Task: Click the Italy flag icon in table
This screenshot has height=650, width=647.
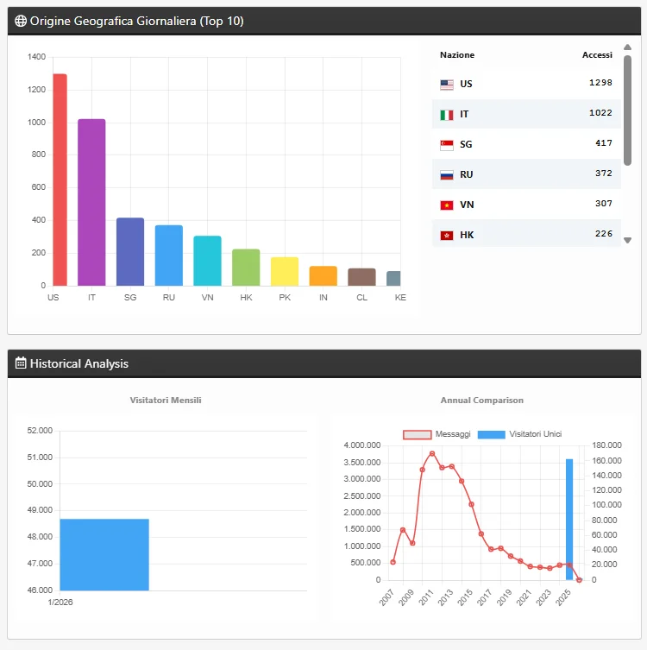Action: tap(446, 115)
